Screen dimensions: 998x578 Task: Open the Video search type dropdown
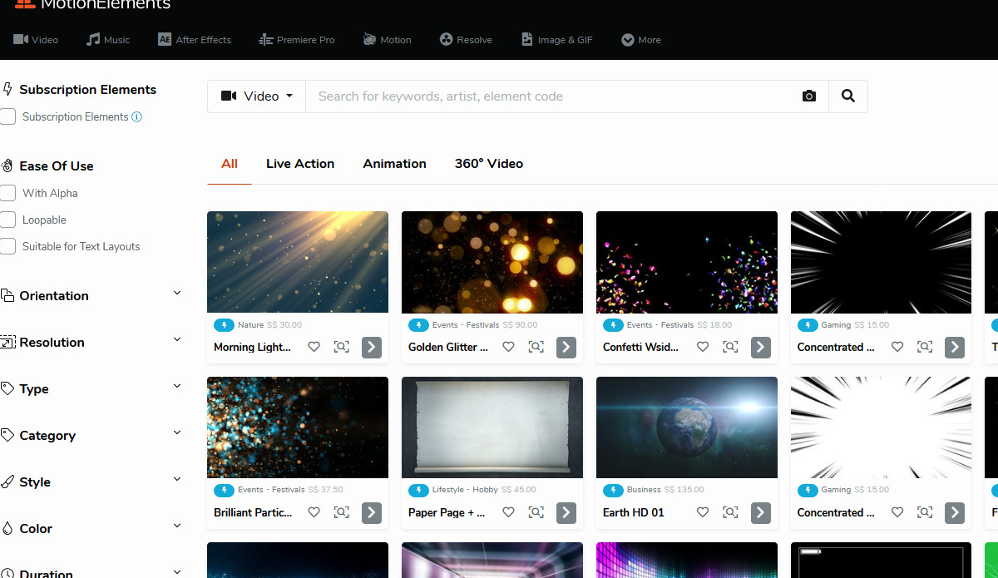257,96
